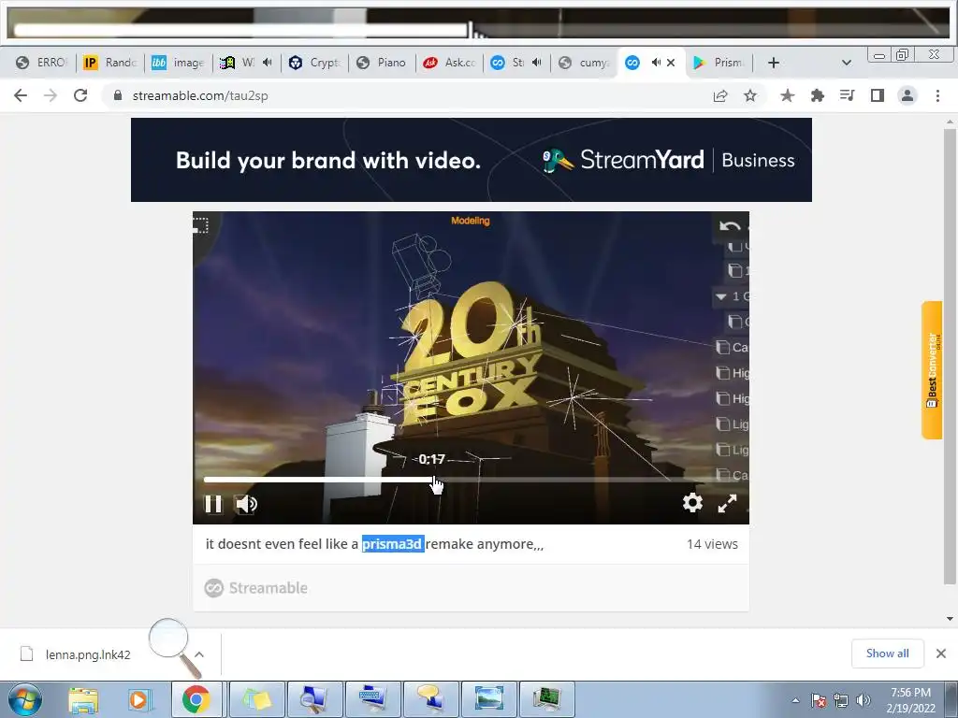Click the scrollbar down arrow
The width and height of the screenshot is (958, 718).
[x=950, y=619]
